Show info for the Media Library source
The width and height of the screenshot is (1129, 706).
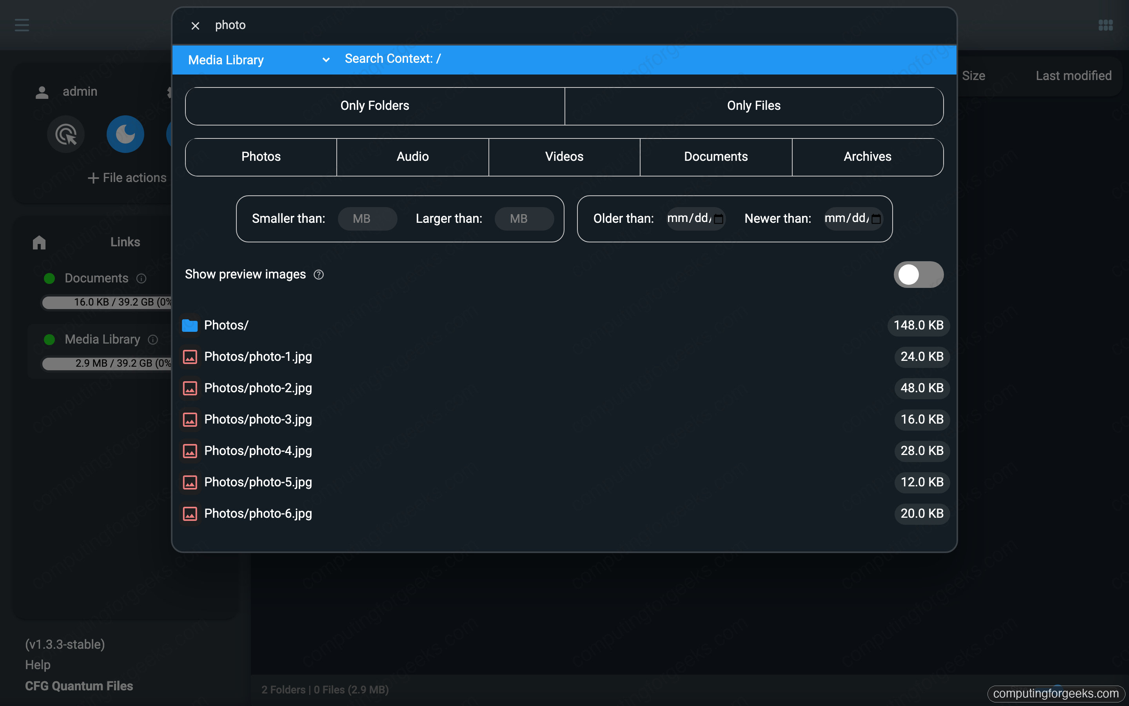(x=153, y=339)
